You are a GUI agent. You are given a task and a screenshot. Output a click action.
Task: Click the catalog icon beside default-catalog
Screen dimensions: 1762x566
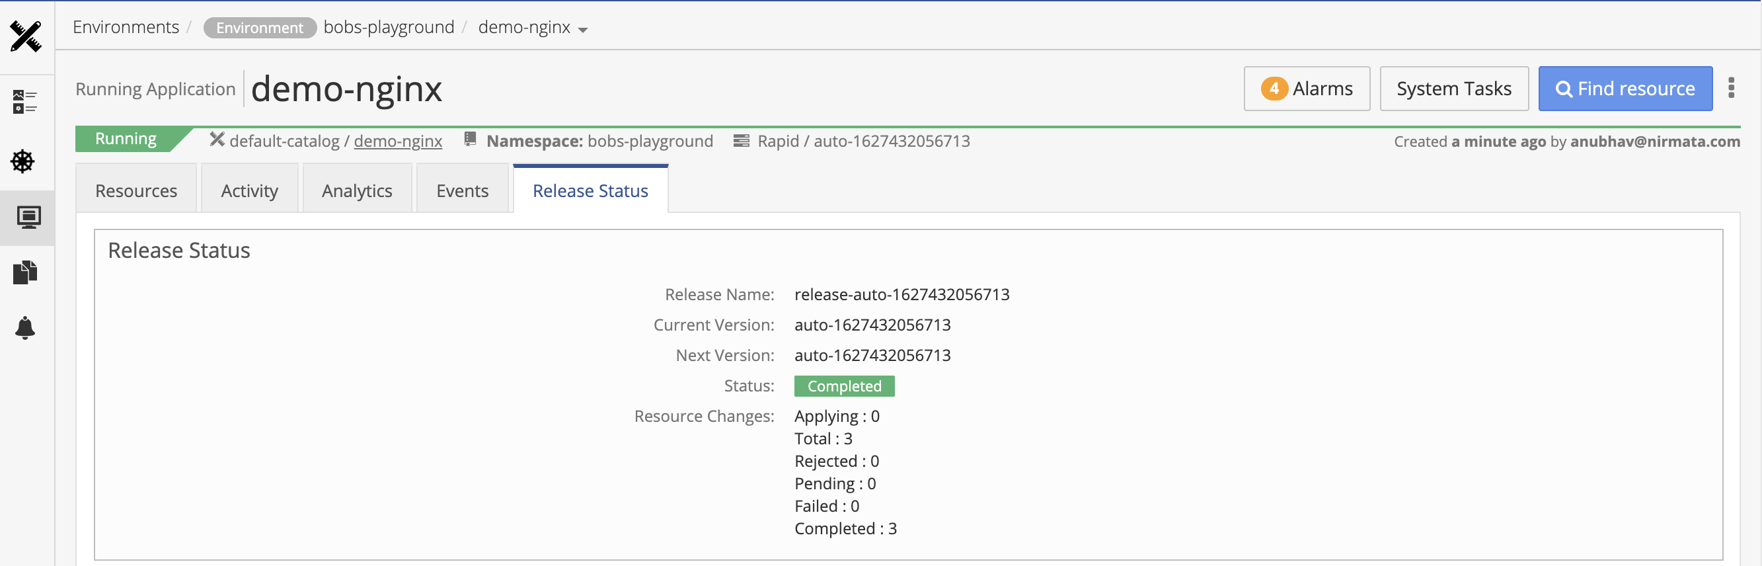(x=217, y=140)
